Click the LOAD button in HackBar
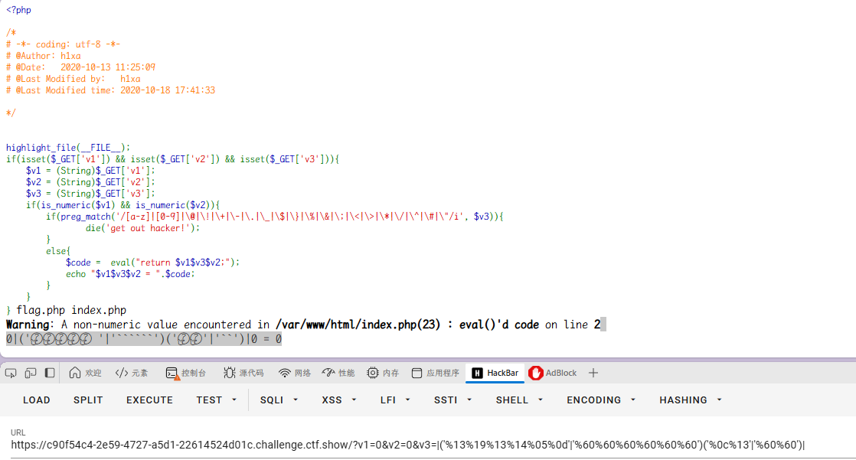Viewport: 856px width, 460px height. (x=37, y=400)
